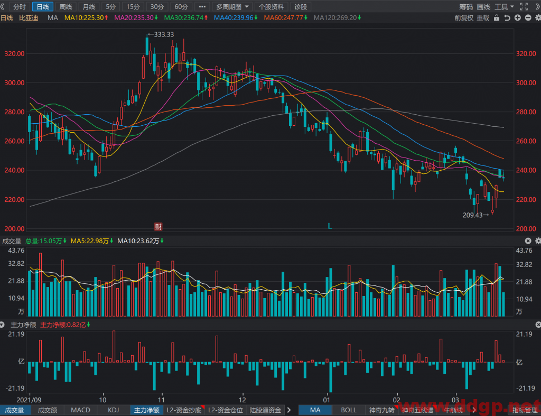Open the 工具 tools dropdown
This screenshot has width=541, height=416.
pos(504,6)
